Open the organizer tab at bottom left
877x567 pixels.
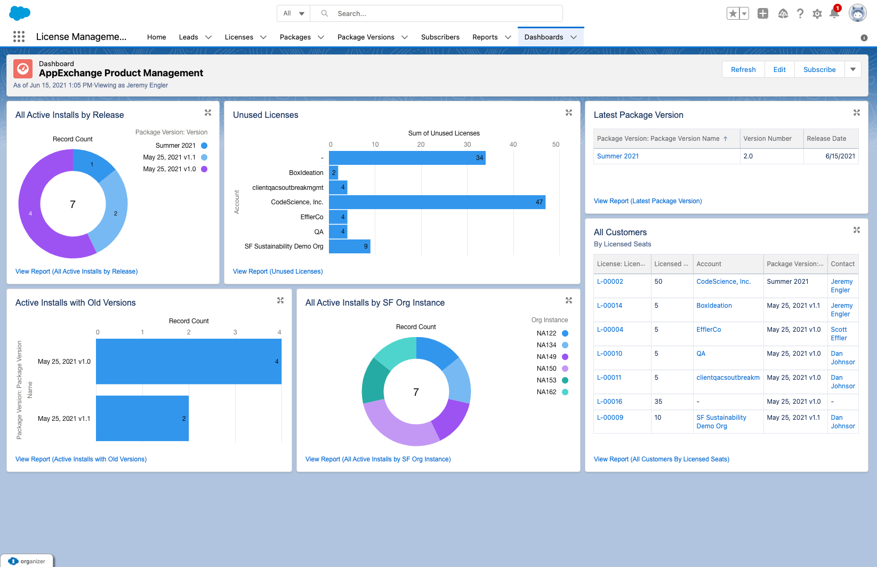coord(27,561)
